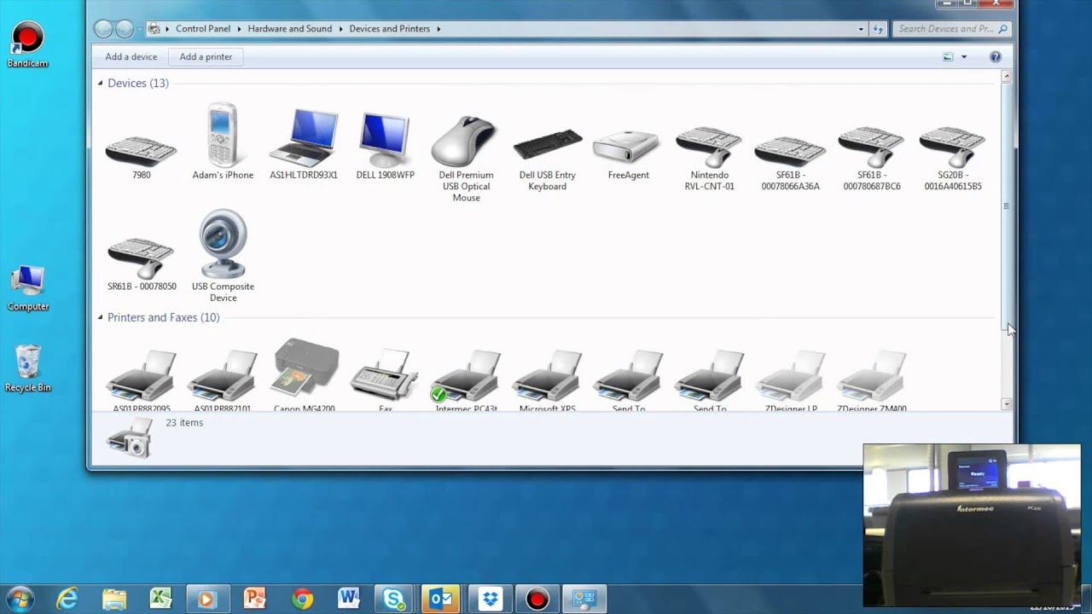This screenshot has width=1092, height=614.
Task: Open Google Chrome from taskbar
Action: point(302,599)
